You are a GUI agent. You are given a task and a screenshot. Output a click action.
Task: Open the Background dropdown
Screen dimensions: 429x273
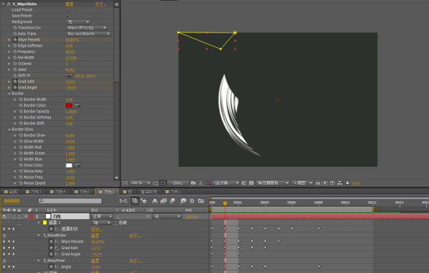(x=78, y=22)
